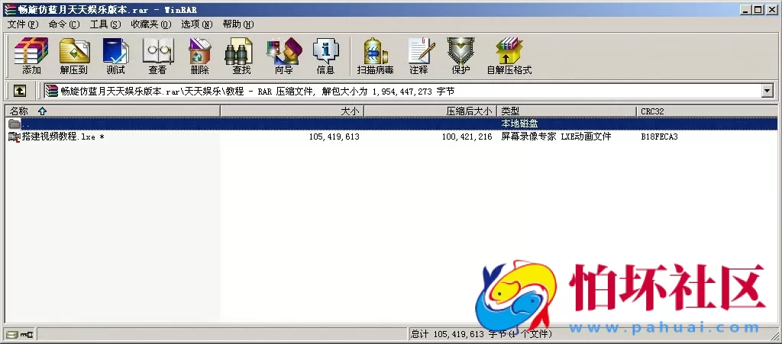Sort by the Size (大小) column header

coord(292,111)
